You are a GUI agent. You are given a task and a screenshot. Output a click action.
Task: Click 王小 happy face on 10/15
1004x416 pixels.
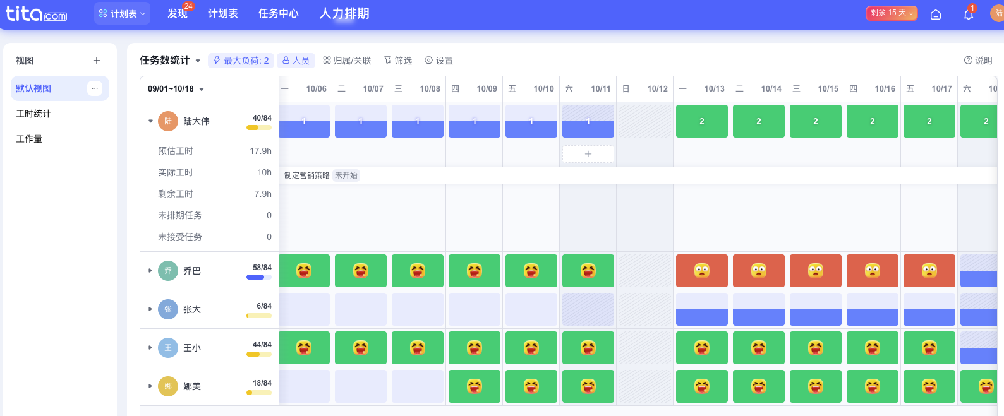point(816,348)
